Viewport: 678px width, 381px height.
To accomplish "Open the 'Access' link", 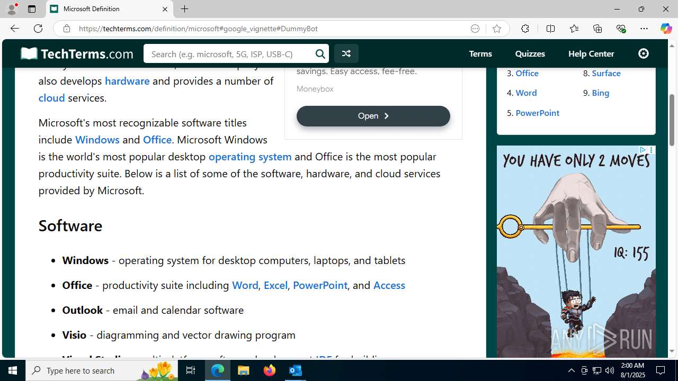I will click(389, 285).
